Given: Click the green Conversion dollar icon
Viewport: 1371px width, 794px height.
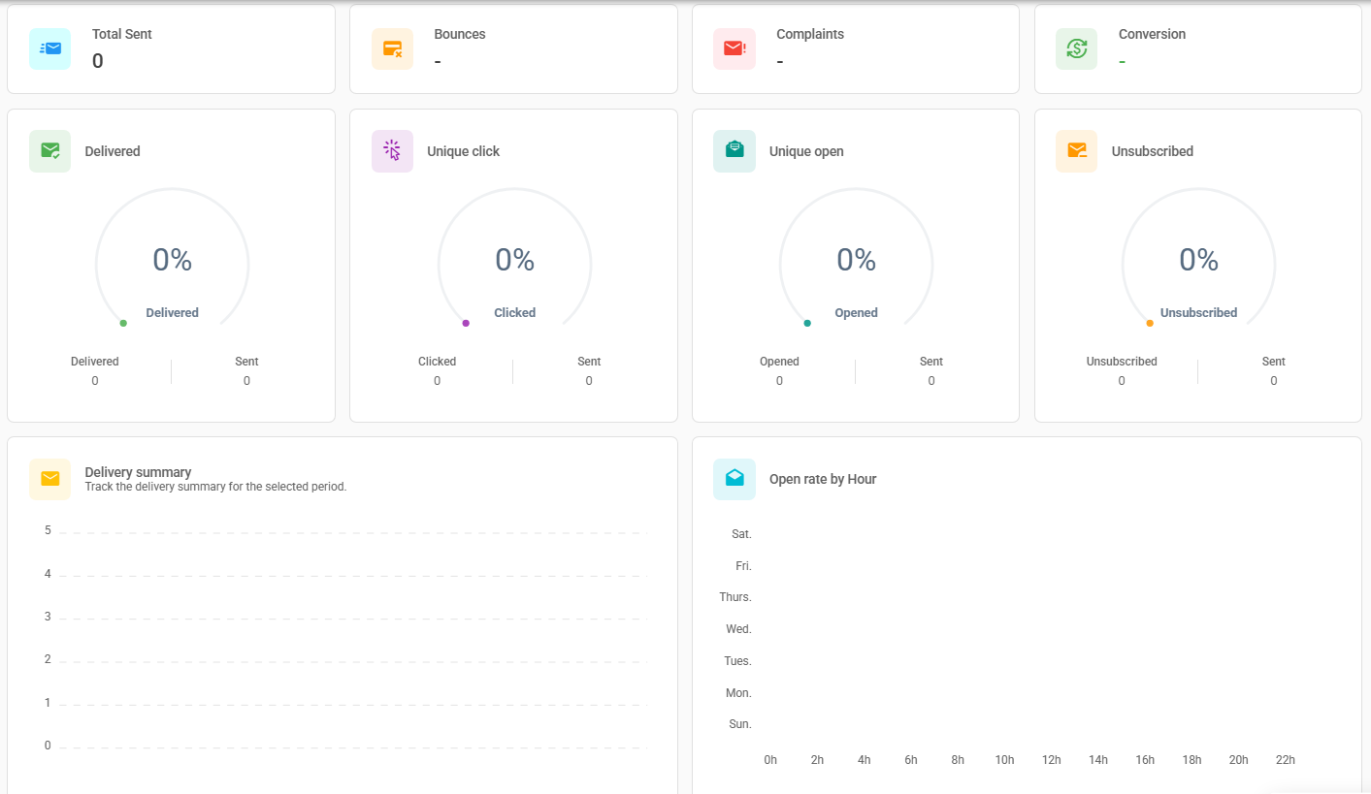Looking at the screenshot, I should (x=1076, y=48).
